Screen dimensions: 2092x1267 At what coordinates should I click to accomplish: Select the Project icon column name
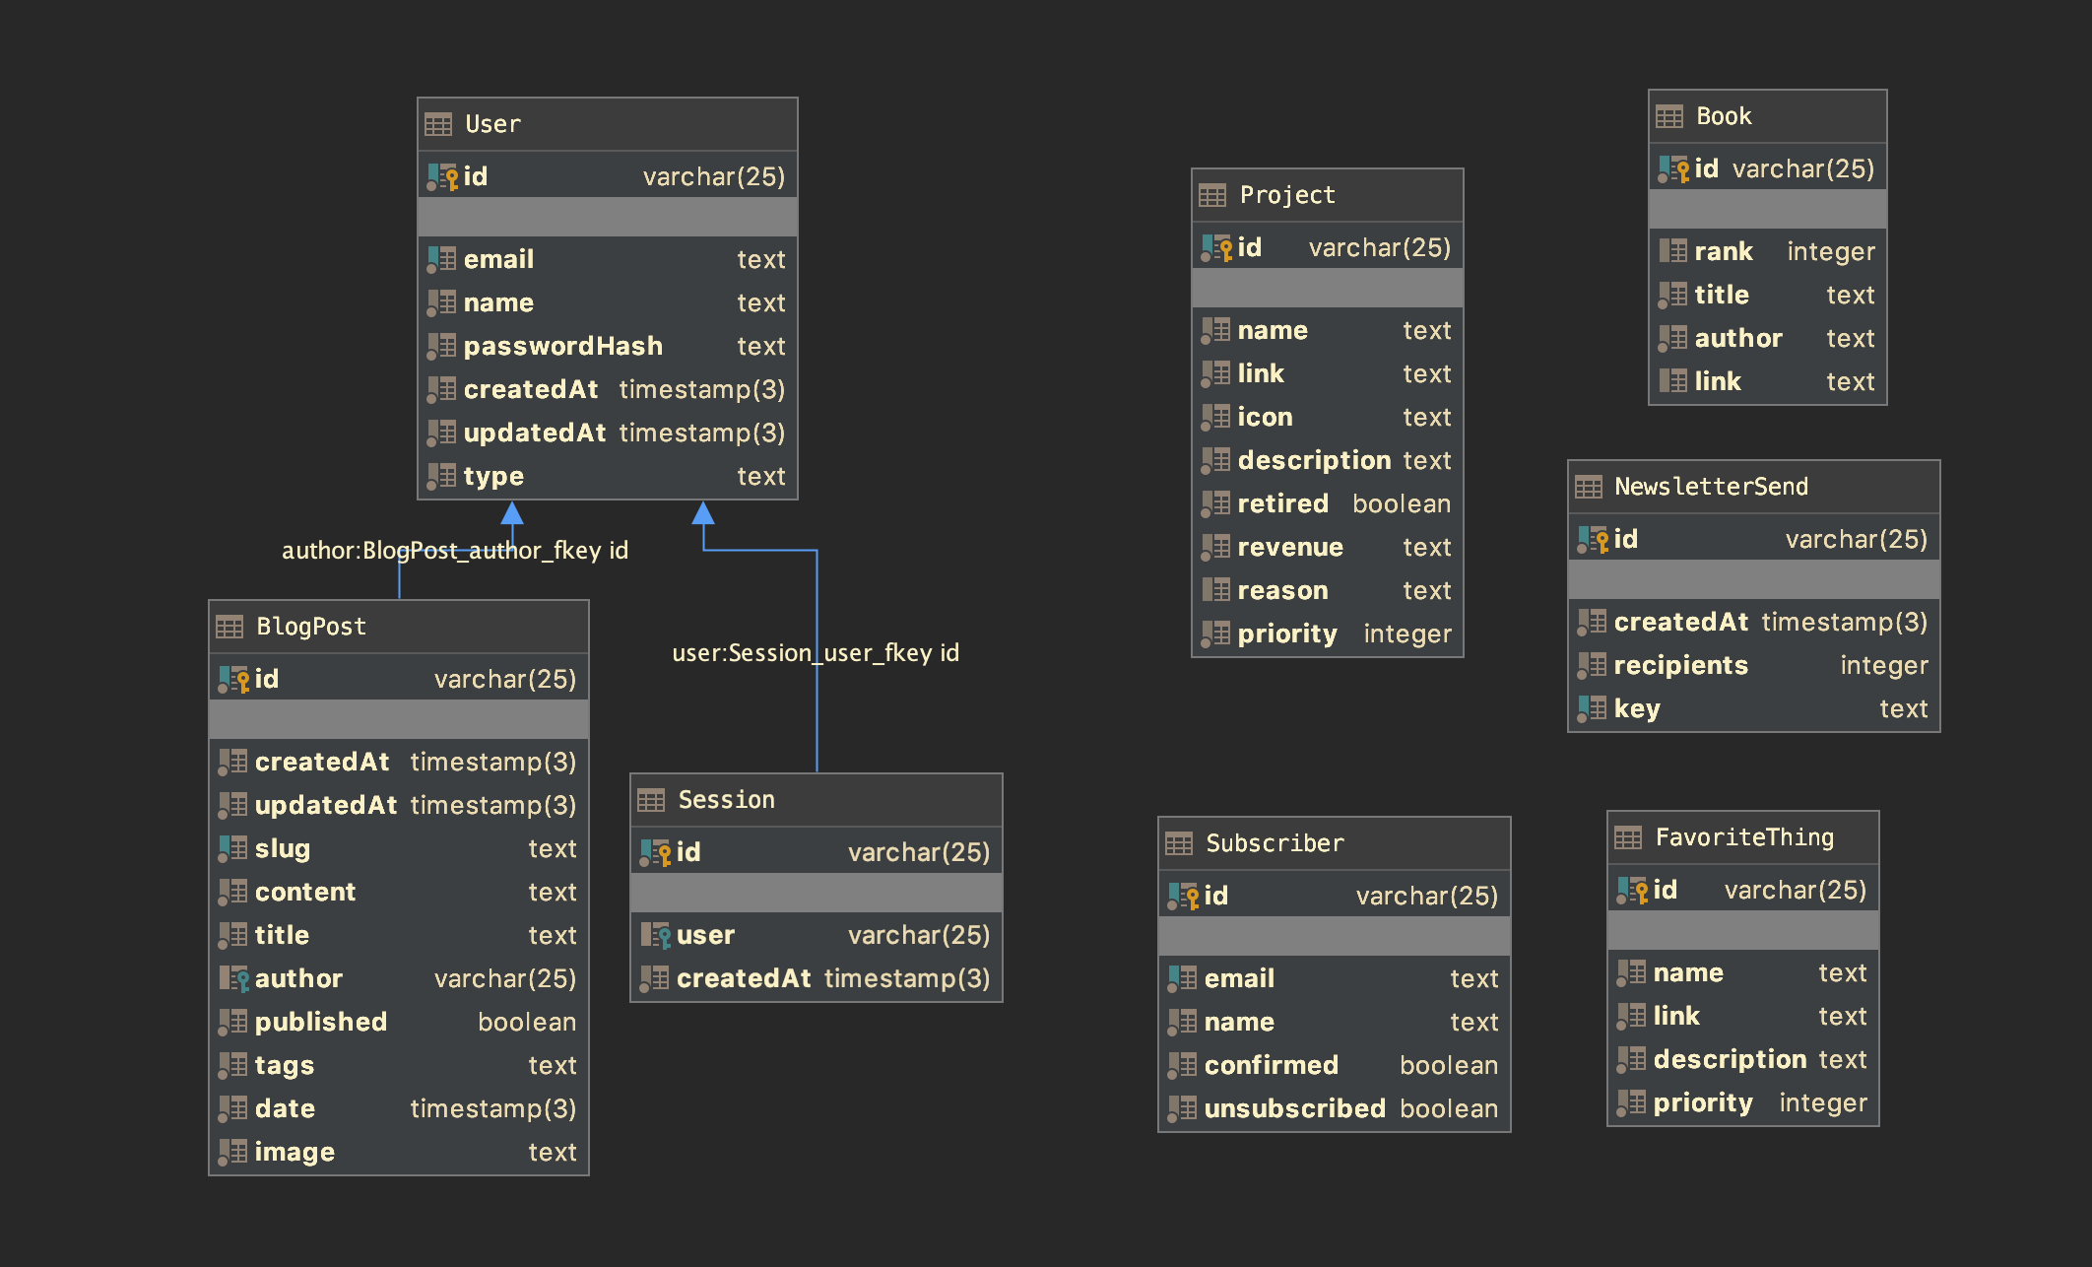coord(1265,418)
